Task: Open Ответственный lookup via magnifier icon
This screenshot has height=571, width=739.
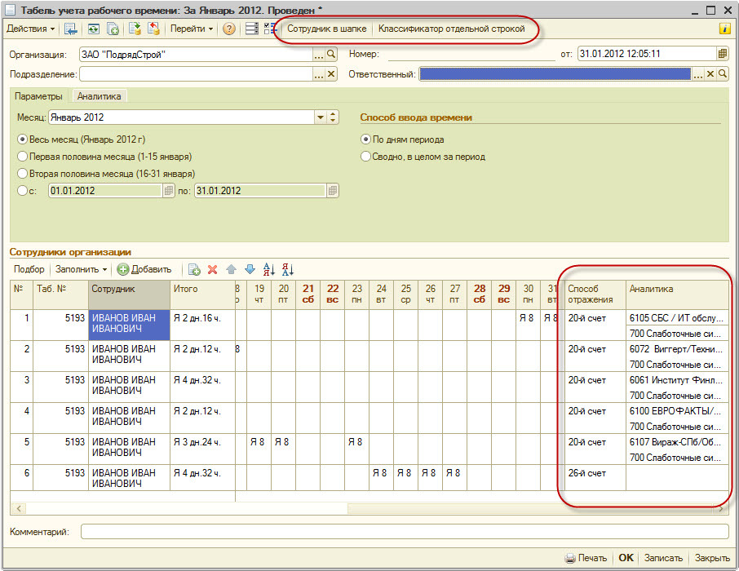Action: [x=723, y=74]
